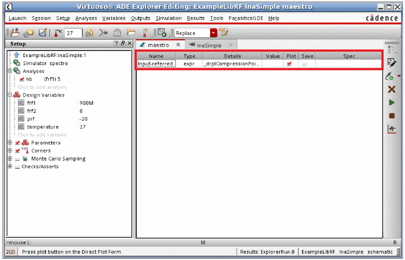Click the plot waveform icon on right sidebar

391,129
